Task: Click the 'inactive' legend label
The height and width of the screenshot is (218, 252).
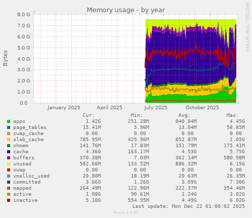Action: tap(25, 200)
